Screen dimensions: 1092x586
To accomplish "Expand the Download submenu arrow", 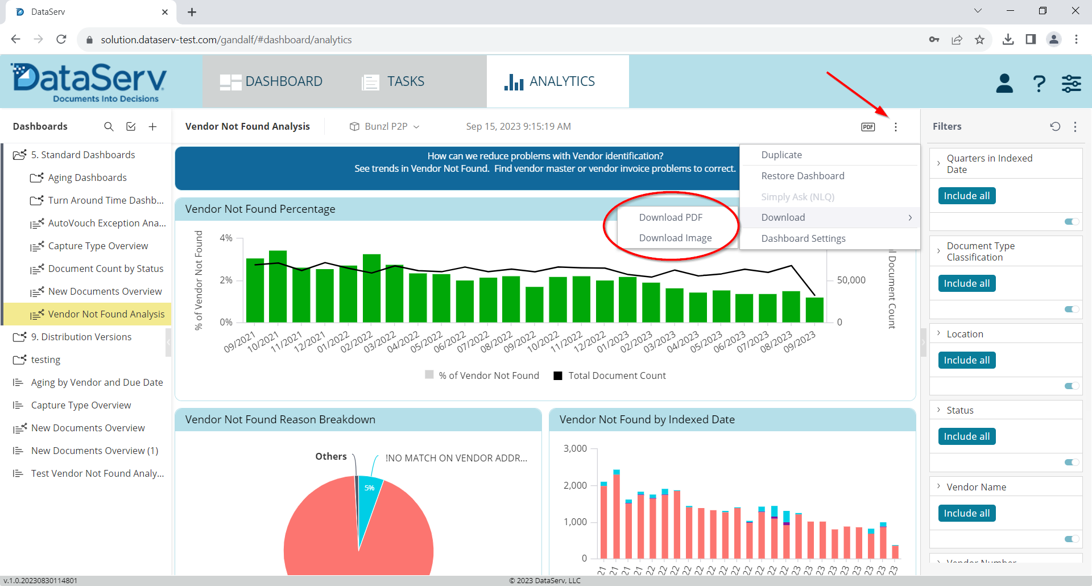I will [x=910, y=217].
